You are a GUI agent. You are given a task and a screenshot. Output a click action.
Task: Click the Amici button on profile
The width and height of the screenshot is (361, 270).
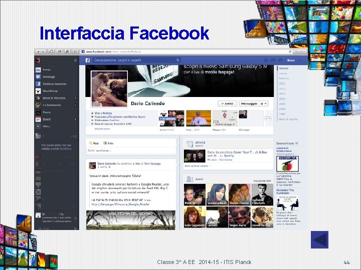tap(227, 103)
